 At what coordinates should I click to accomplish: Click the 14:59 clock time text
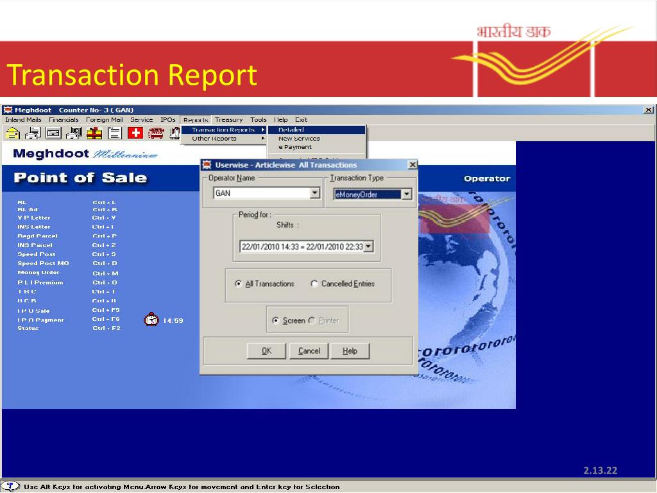coord(173,321)
